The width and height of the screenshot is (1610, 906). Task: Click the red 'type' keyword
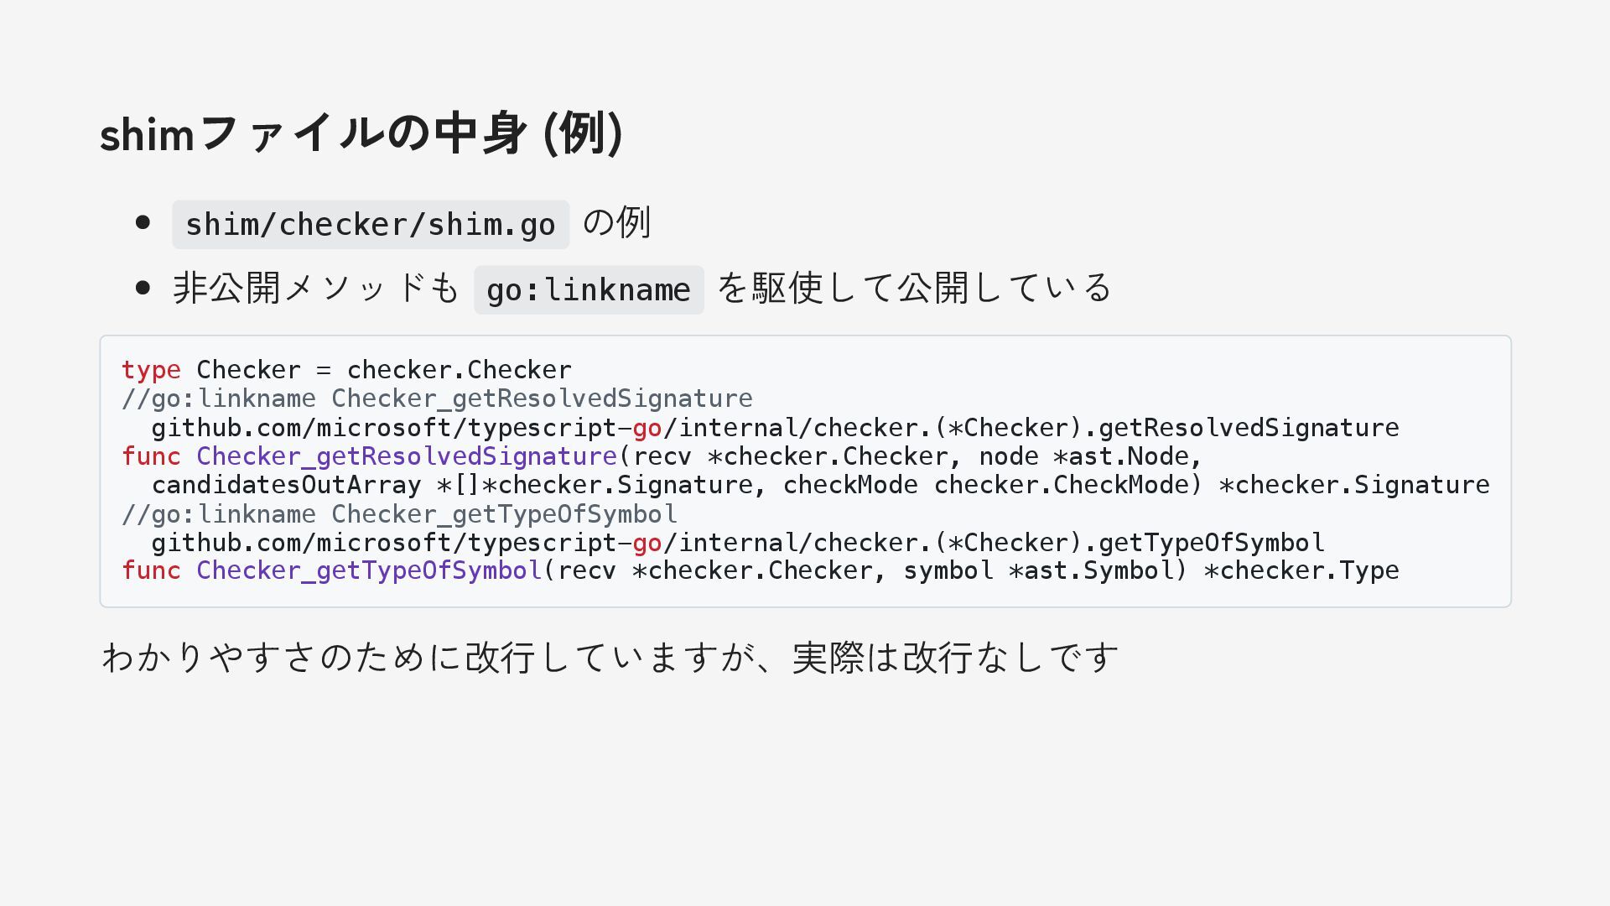point(151,370)
